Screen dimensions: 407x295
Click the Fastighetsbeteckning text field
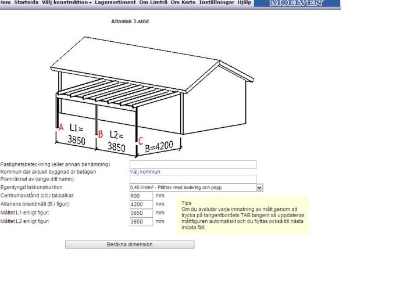(x=193, y=164)
